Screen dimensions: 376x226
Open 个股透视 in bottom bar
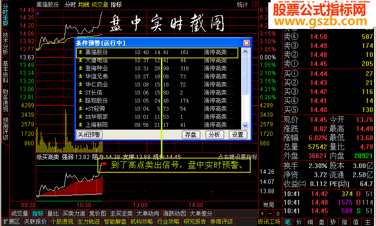[62, 221]
